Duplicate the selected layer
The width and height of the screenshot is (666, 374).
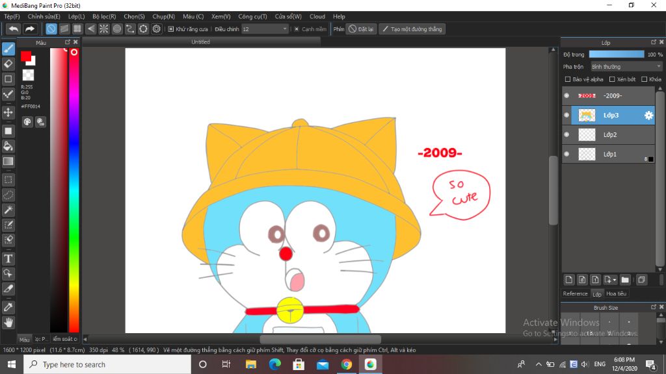pyautogui.click(x=641, y=280)
